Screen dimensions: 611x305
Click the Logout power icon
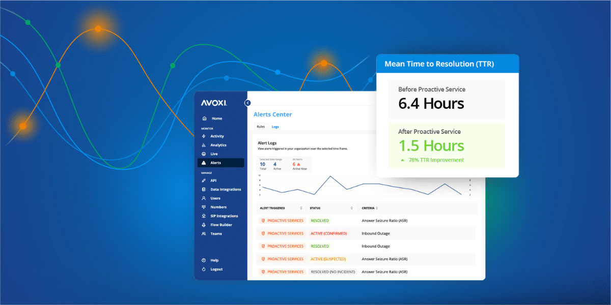tap(204, 269)
